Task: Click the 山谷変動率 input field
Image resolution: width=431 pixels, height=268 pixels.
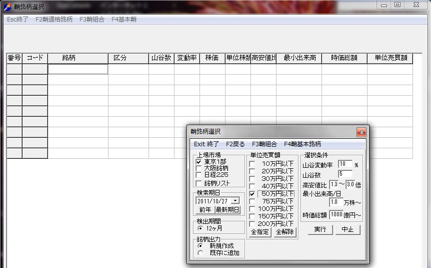Action: 345,164
